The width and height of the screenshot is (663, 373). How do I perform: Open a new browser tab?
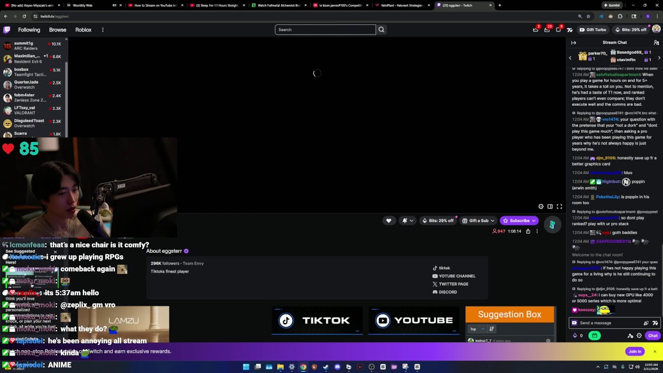[x=499, y=5]
